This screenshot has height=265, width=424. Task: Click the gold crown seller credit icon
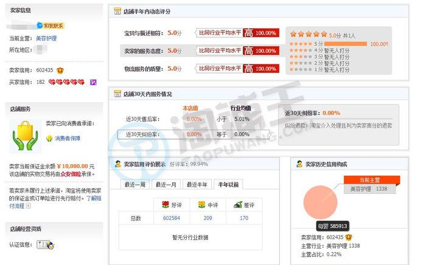tap(60, 70)
